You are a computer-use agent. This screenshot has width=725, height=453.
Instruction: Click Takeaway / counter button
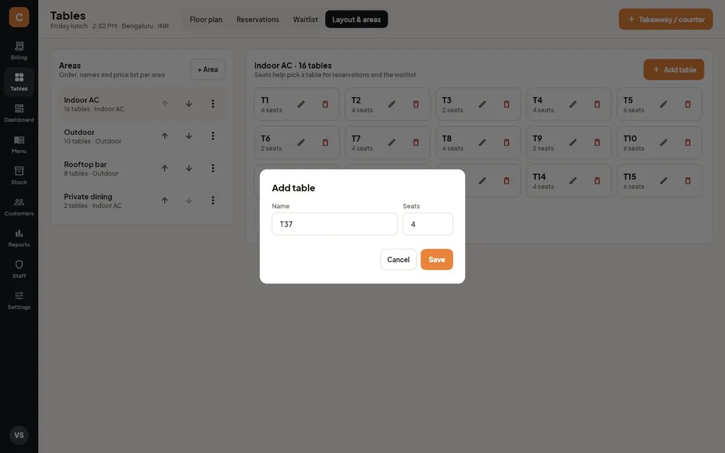(x=666, y=19)
